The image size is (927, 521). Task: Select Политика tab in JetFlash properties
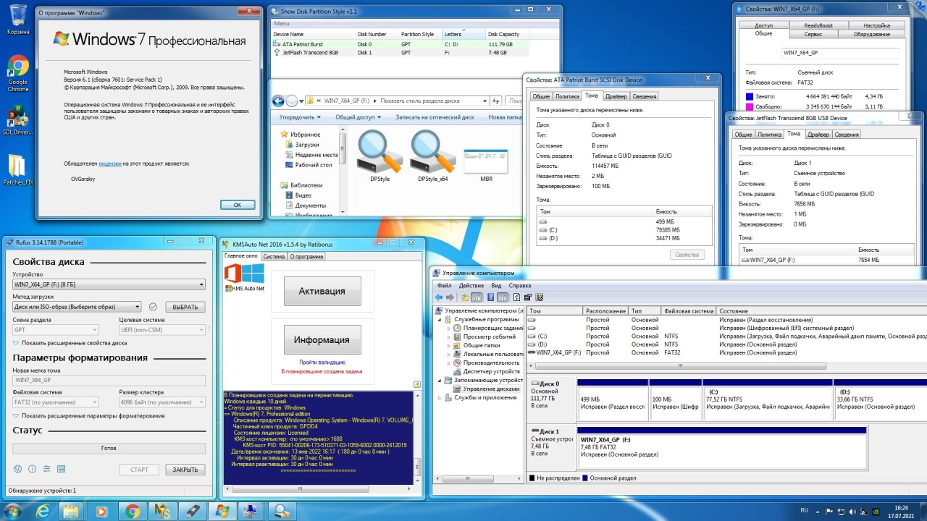click(770, 135)
